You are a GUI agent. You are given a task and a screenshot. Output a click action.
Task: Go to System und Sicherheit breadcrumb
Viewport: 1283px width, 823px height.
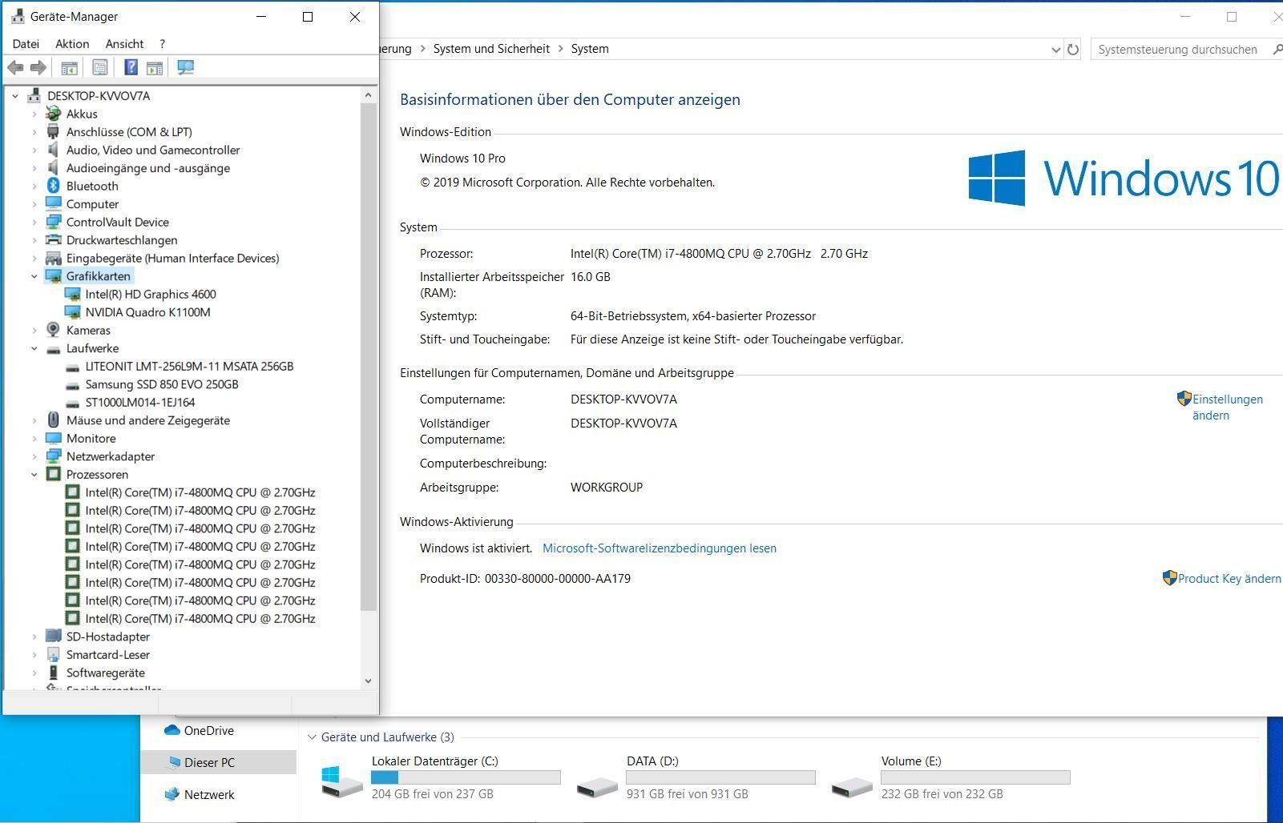[x=491, y=49]
